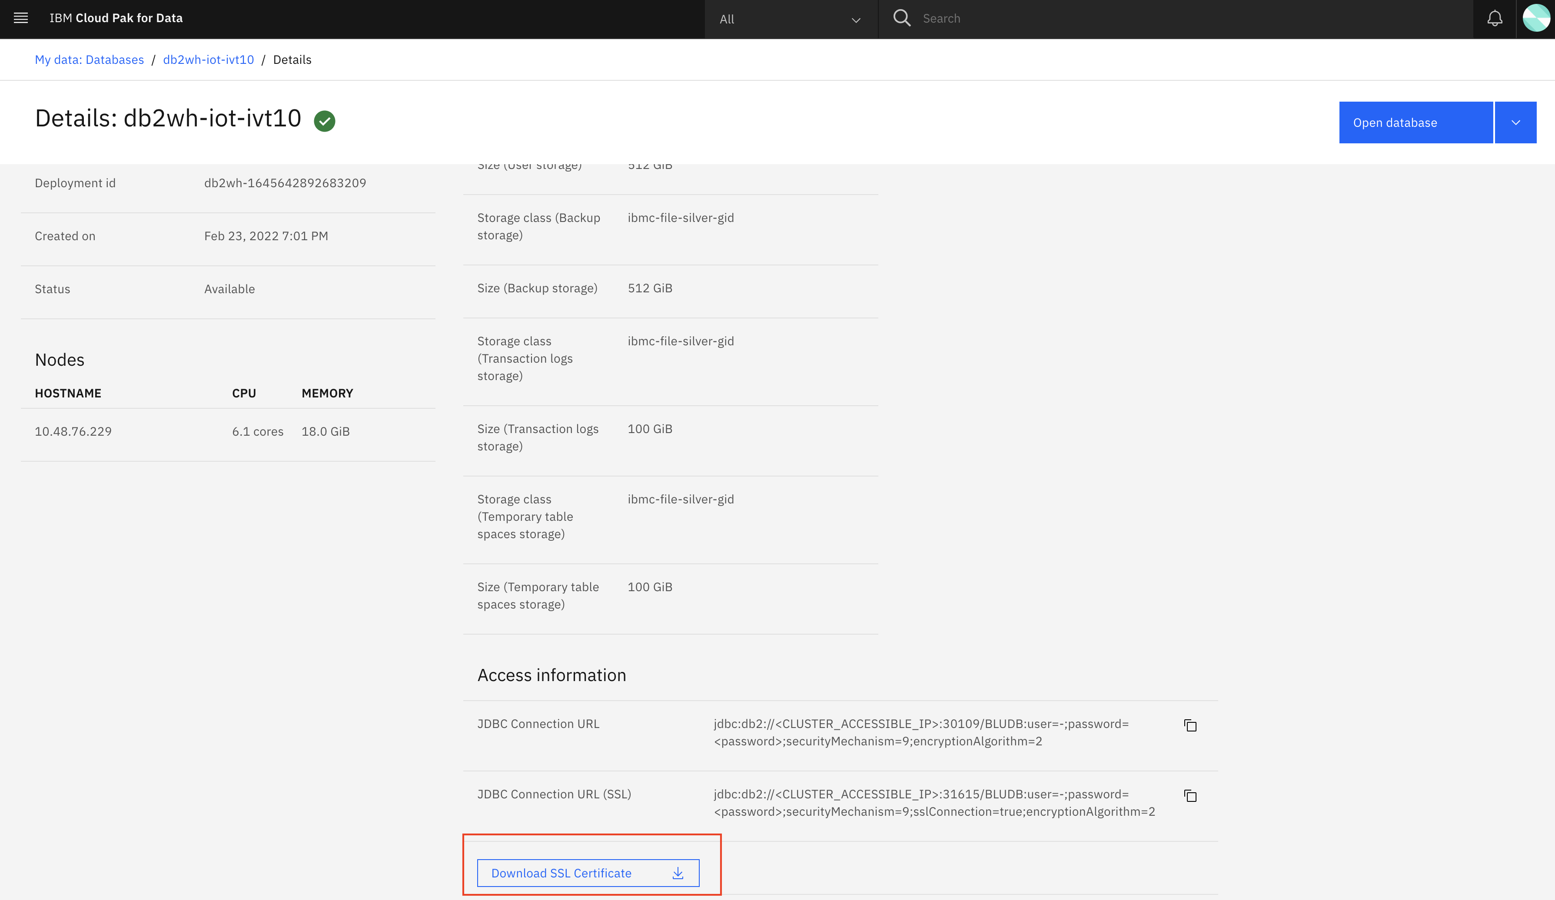Click the Deployment id label
The width and height of the screenshot is (1555, 900).
(x=75, y=183)
